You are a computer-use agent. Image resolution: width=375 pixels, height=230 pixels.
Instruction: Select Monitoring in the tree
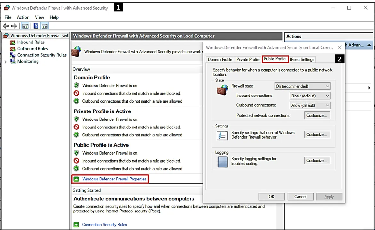pos(28,61)
